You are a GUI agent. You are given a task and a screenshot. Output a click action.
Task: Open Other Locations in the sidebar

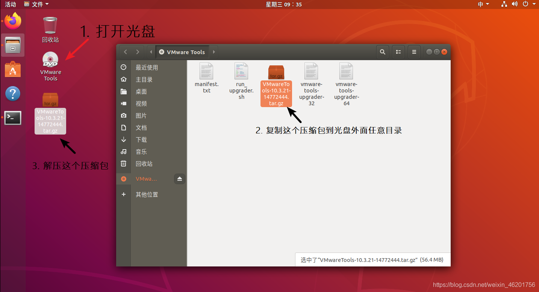tap(151, 195)
